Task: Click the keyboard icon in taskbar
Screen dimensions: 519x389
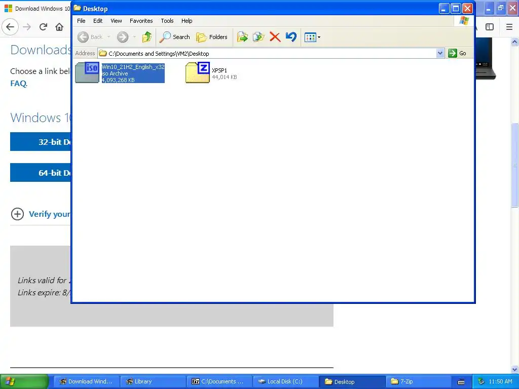Action: point(461,382)
